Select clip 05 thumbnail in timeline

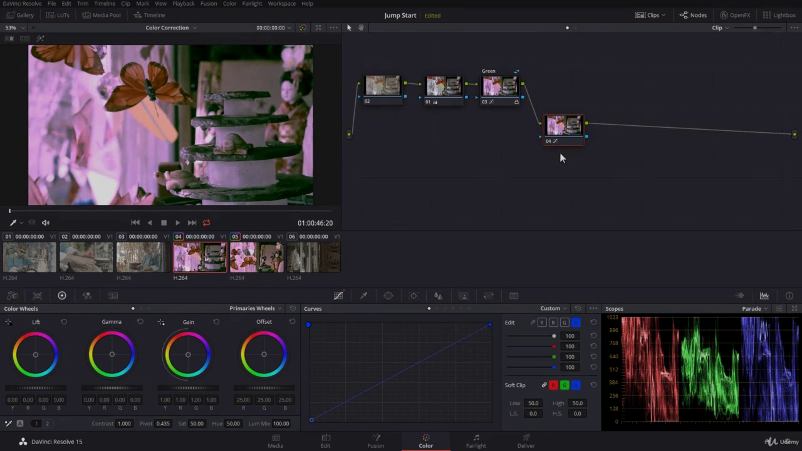[x=256, y=257]
